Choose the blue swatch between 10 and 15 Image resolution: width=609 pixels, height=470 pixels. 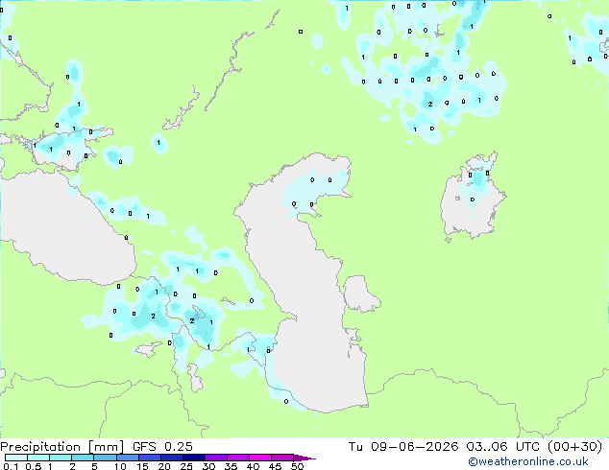point(127,458)
